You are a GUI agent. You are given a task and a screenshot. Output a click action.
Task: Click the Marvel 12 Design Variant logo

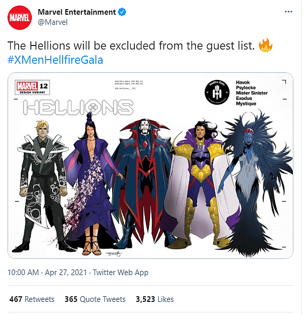pyautogui.click(x=31, y=87)
